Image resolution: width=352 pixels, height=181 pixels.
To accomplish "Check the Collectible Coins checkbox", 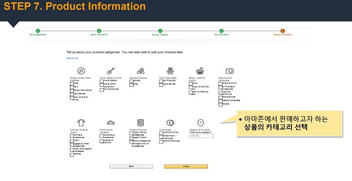I will coord(161,133).
